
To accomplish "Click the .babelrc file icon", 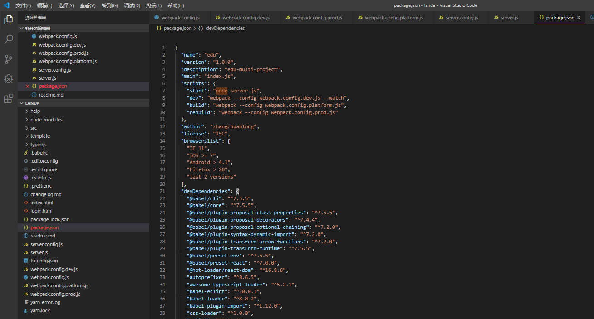I will click(x=26, y=153).
